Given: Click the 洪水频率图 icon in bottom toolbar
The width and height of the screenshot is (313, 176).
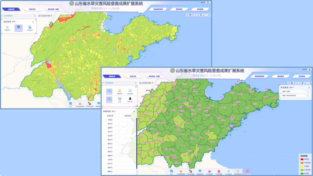Looking at the screenshot, I should (209, 171).
